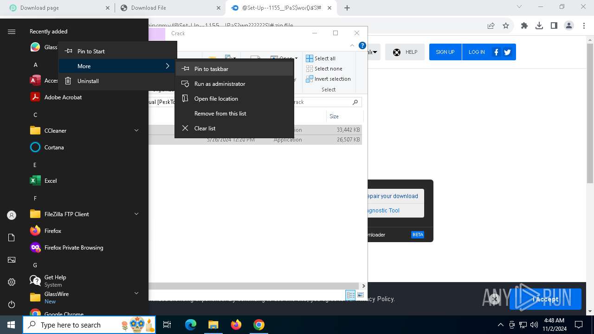Image resolution: width=594 pixels, height=334 pixels.
Task: Select Remove from this list
Action: pos(234,113)
